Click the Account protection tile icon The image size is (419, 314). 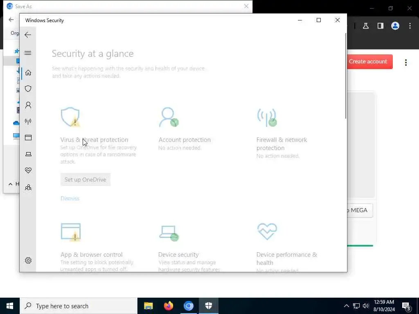coord(169,117)
